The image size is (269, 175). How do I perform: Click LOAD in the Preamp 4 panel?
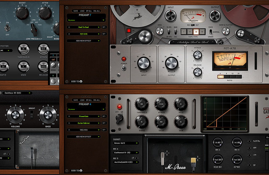pos(82,100)
